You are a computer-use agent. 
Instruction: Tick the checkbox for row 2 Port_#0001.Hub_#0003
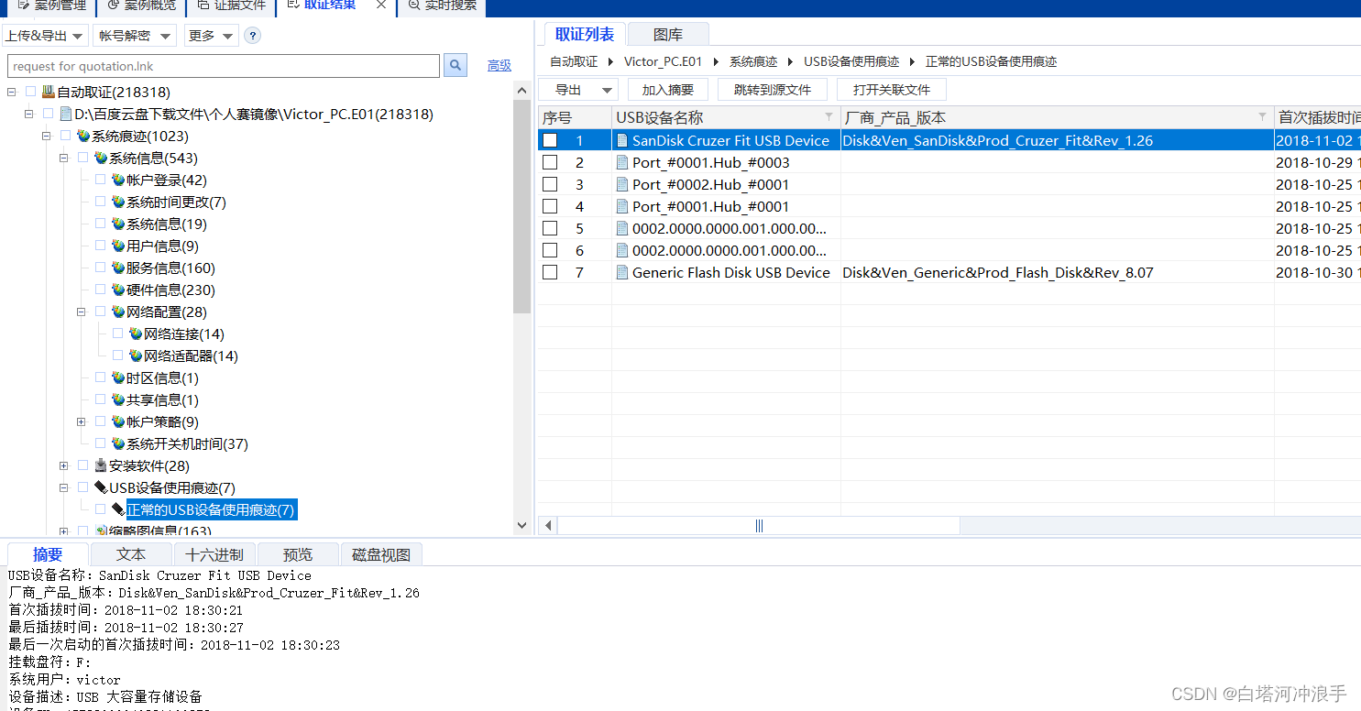point(550,162)
